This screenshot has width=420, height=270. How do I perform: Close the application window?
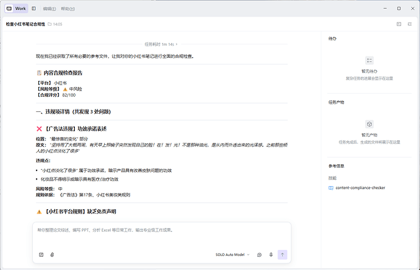tap(413, 9)
